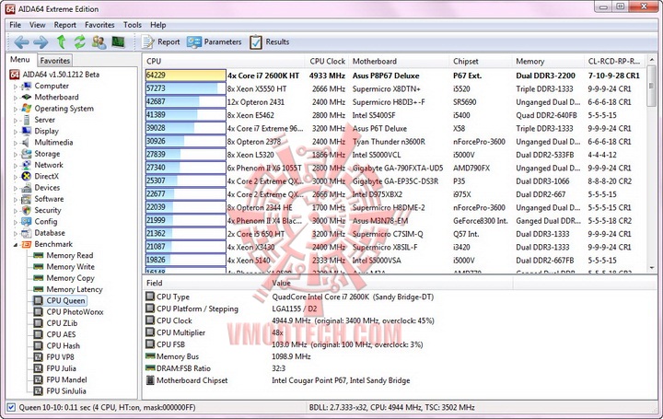Select FPU VP8 benchmark
The height and width of the screenshot is (419, 663).
click(60, 357)
